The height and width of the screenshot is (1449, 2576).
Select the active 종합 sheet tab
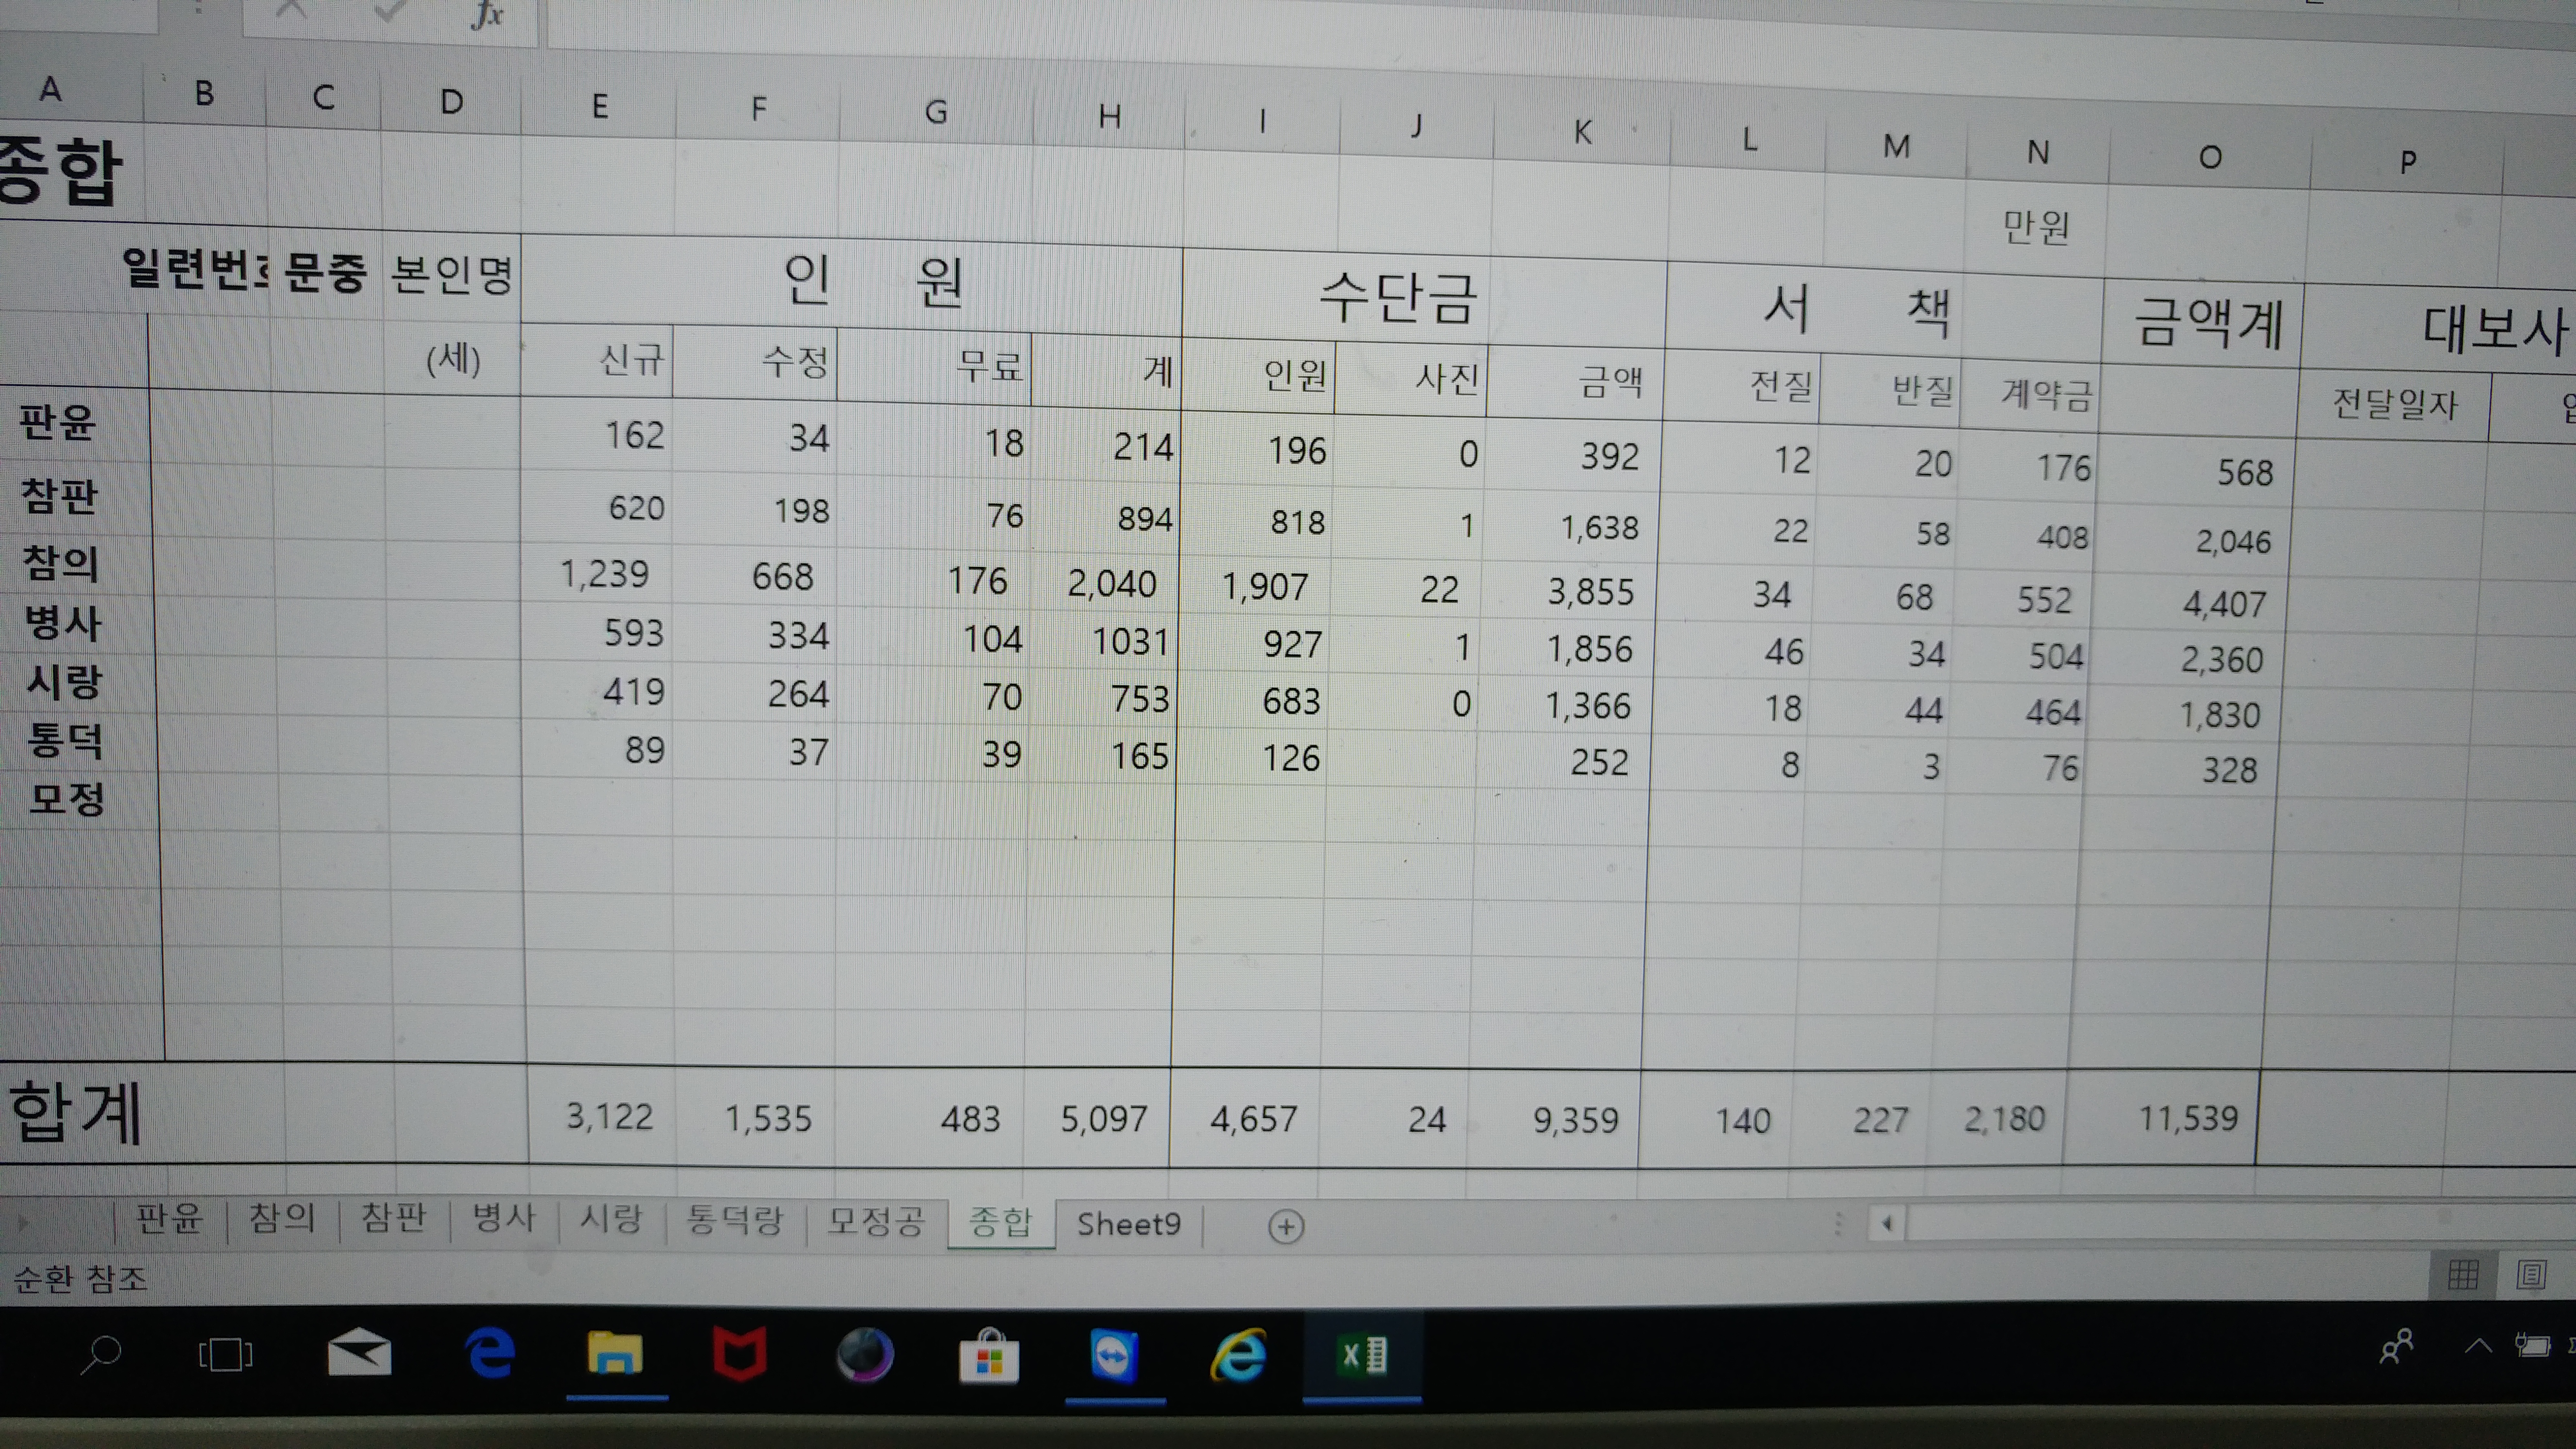[x=1000, y=1222]
